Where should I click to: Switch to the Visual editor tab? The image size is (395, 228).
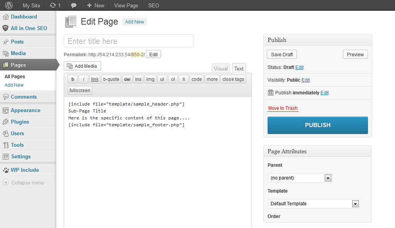(220, 69)
